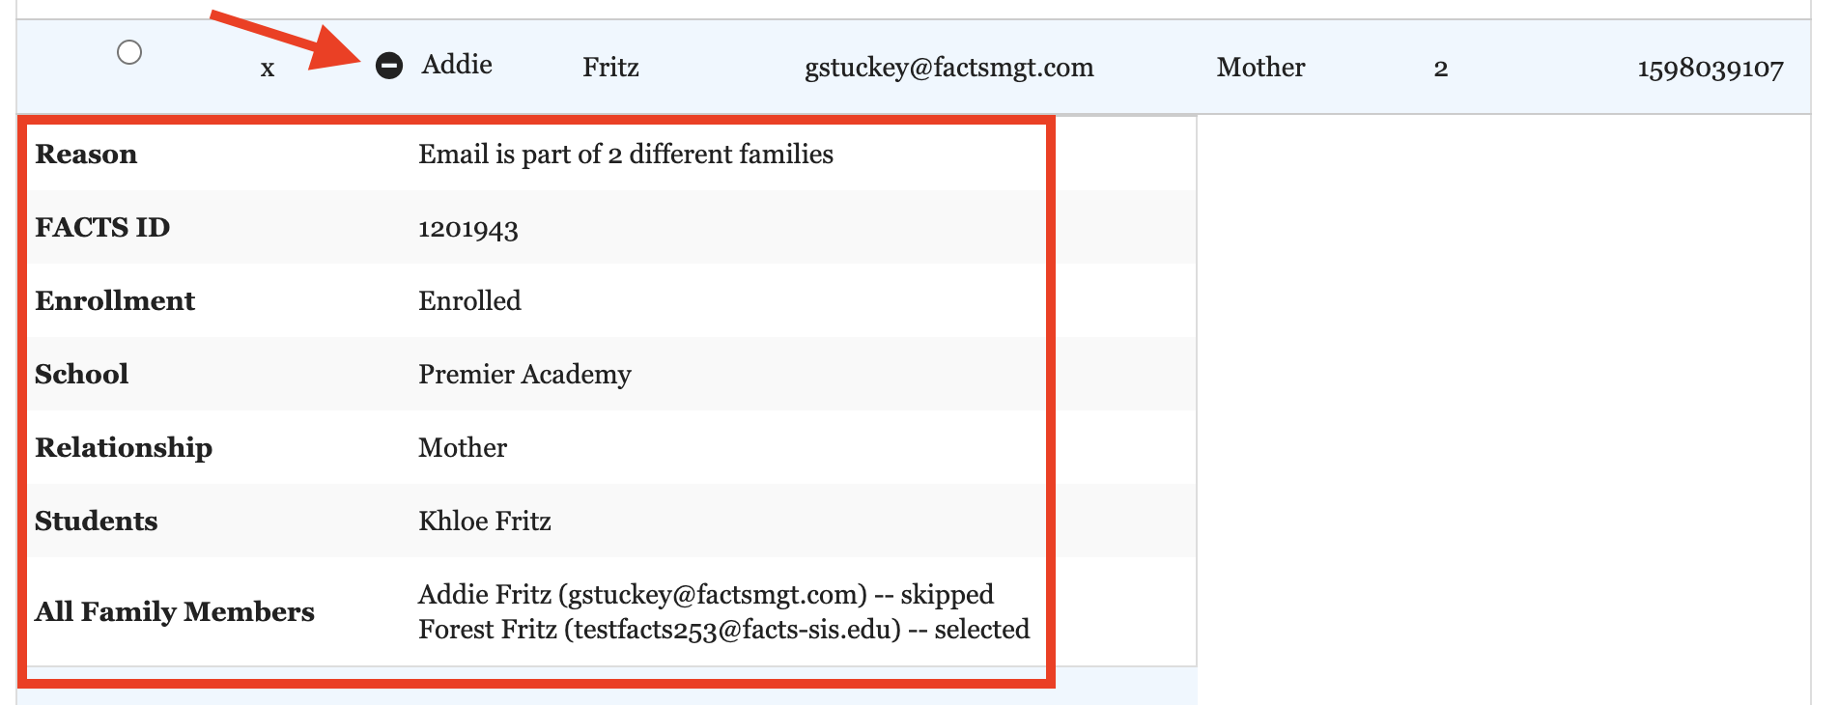Select the radio button for Addie Fritz
1839x705 pixels.
[x=129, y=52]
